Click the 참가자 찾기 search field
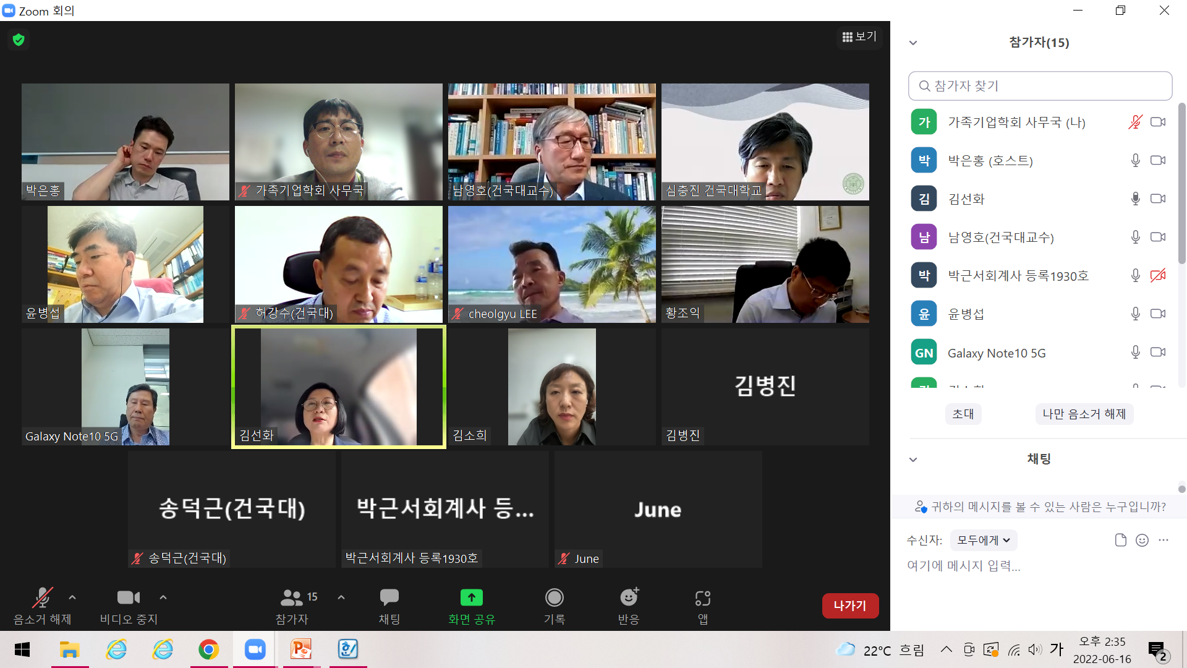Screen dimensions: 1187x668 click(x=1040, y=86)
